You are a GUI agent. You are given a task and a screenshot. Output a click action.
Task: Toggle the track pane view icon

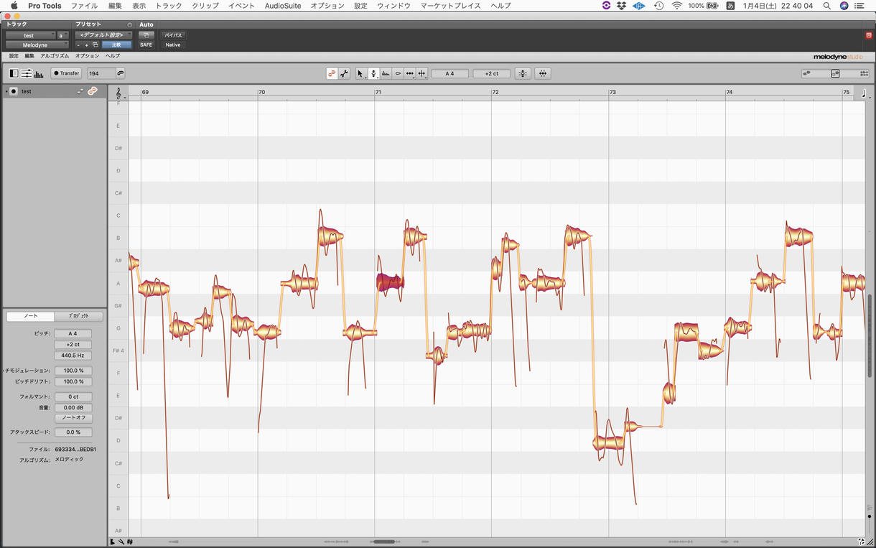coord(14,73)
